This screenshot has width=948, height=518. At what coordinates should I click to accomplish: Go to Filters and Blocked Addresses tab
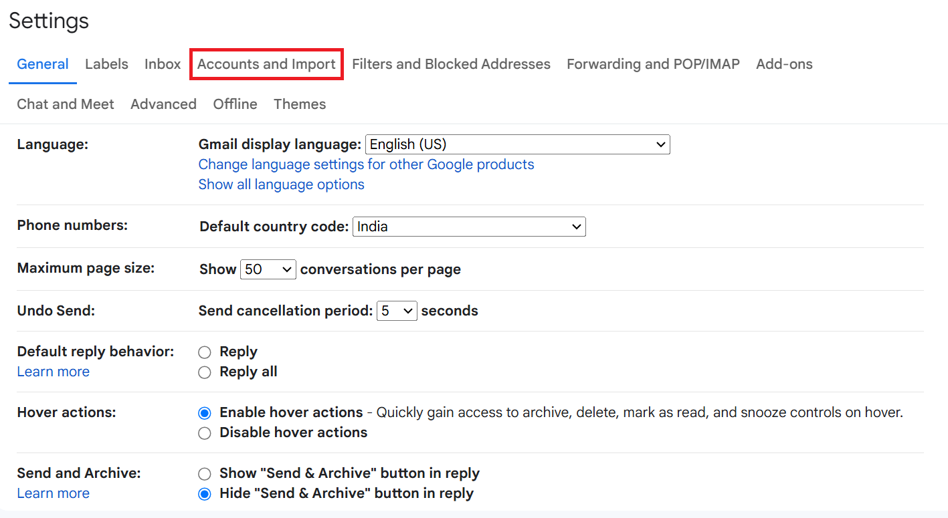pyautogui.click(x=451, y=64)
